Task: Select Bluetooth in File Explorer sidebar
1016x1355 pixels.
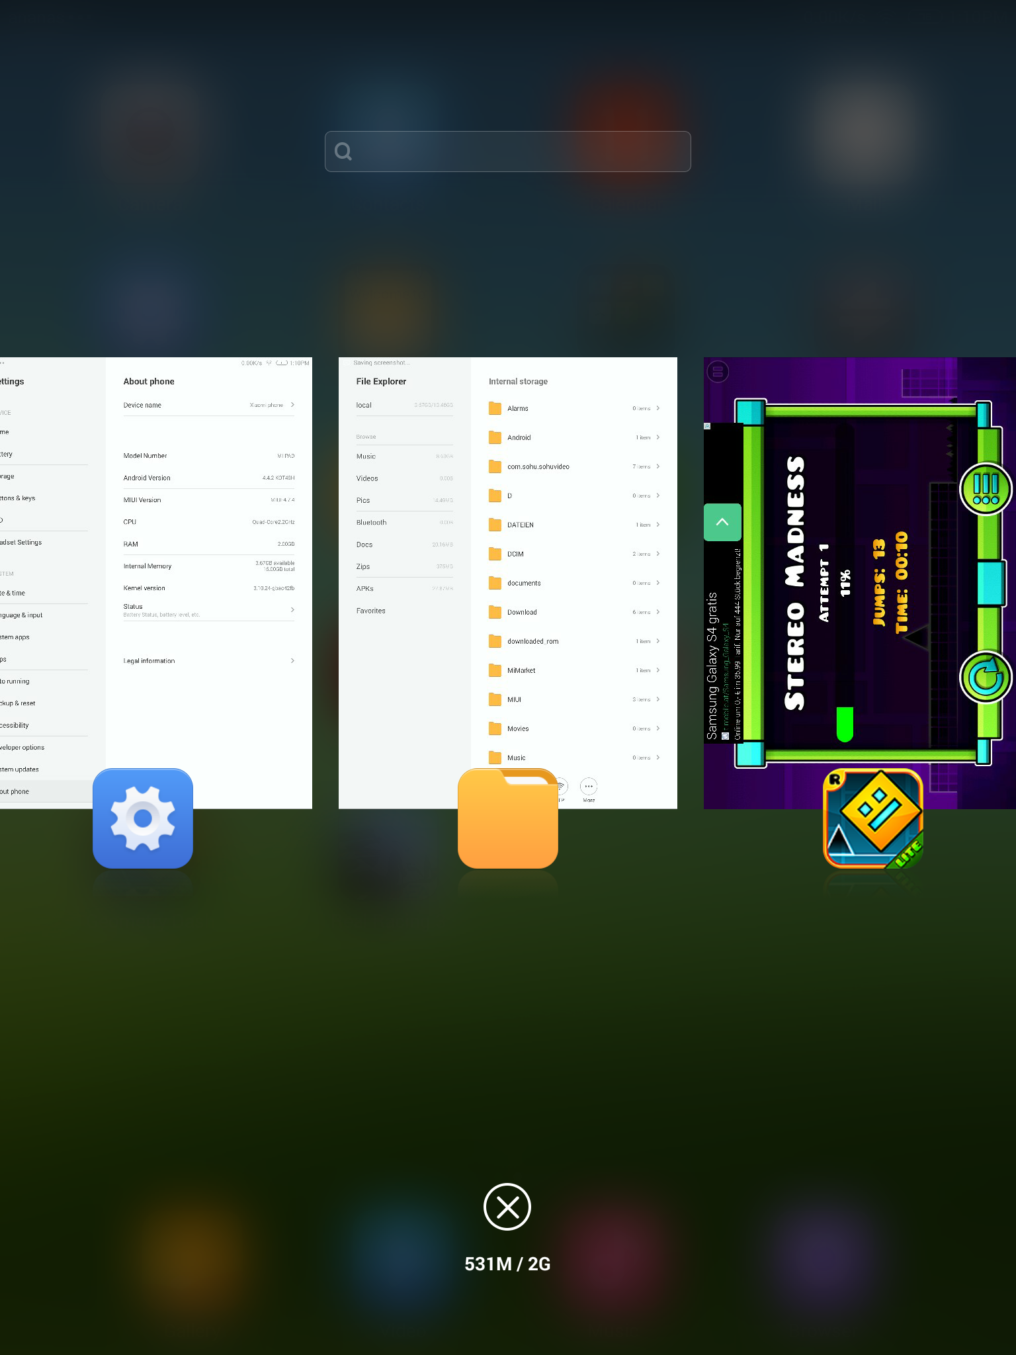Action: [x=404, y=522]
